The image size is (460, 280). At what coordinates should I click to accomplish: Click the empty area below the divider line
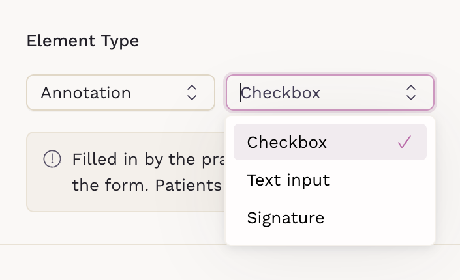pos(230,262)
